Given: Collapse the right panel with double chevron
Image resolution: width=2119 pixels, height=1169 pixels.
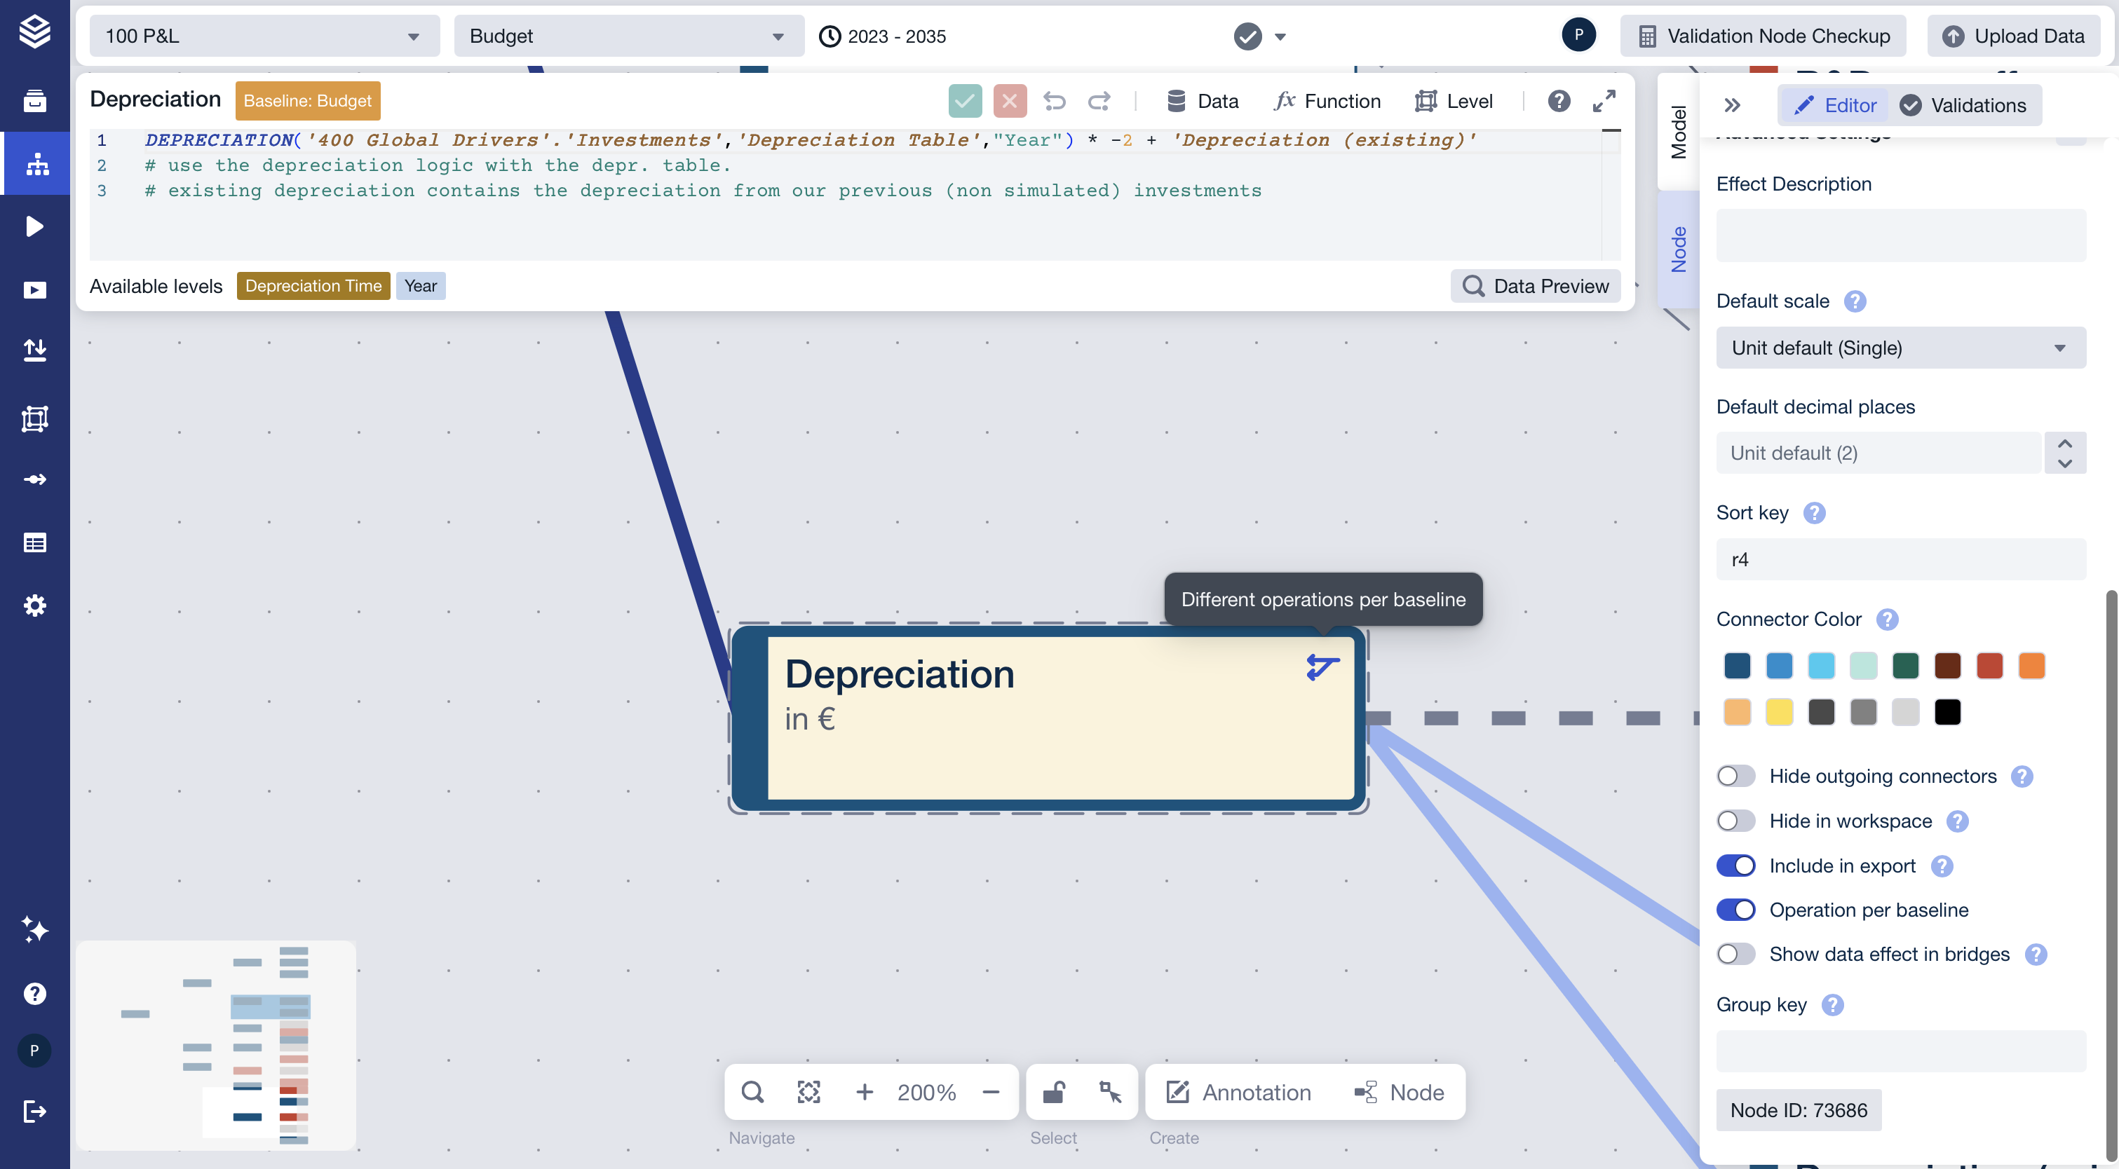Looking at the screenshot, I should (x=1731, y=105).
